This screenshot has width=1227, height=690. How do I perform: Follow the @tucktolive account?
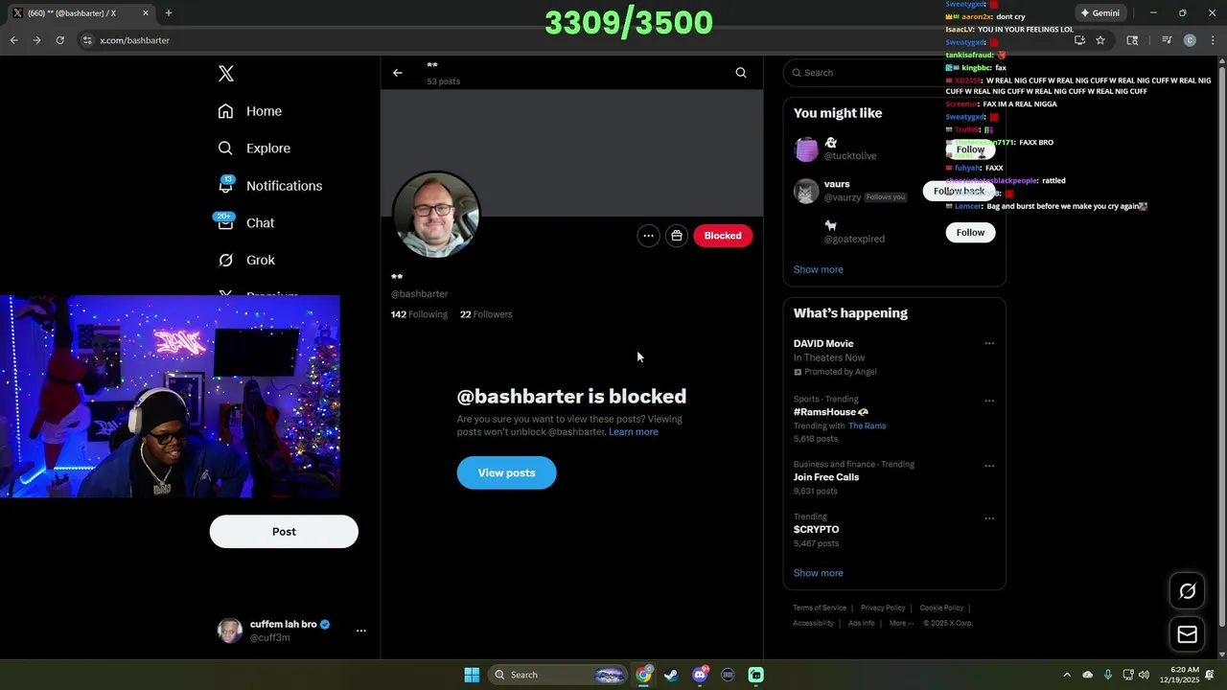point(970,149)
